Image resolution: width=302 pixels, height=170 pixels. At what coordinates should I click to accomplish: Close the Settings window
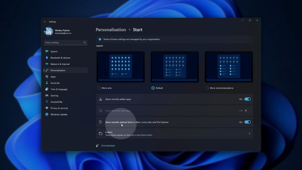[257, 20]
